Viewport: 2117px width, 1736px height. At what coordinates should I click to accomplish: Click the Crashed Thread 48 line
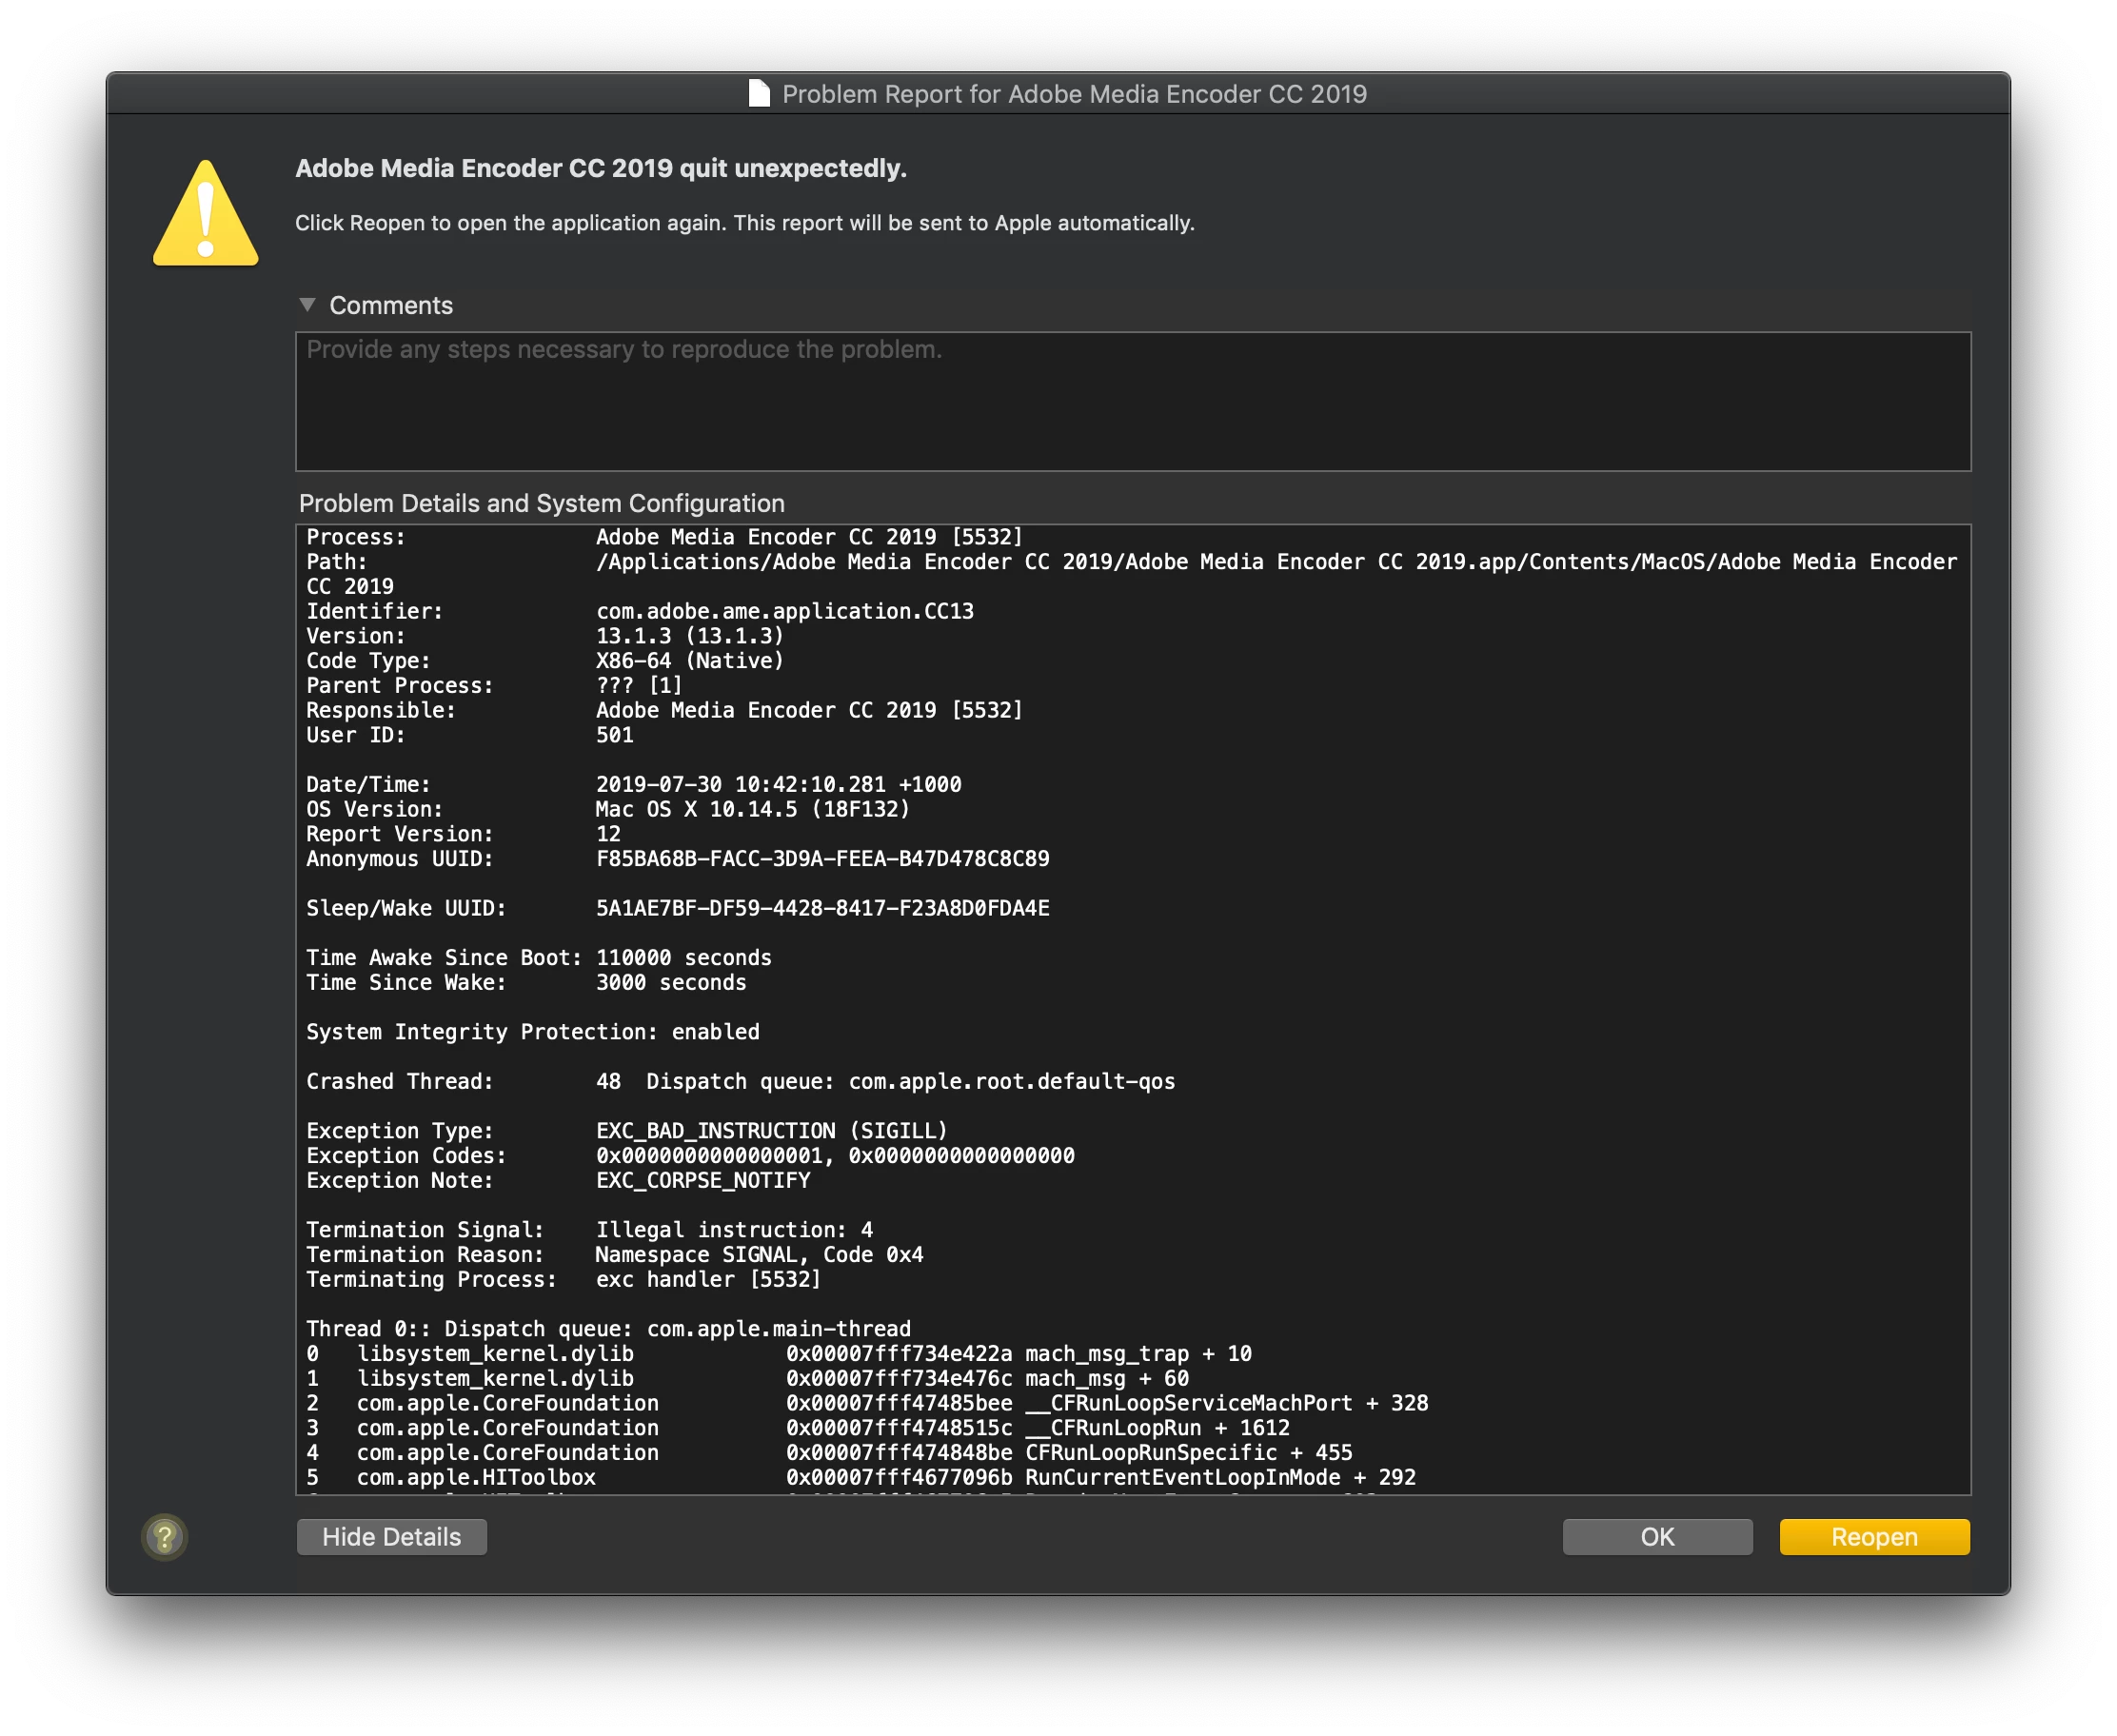[x=740, y=1081]
